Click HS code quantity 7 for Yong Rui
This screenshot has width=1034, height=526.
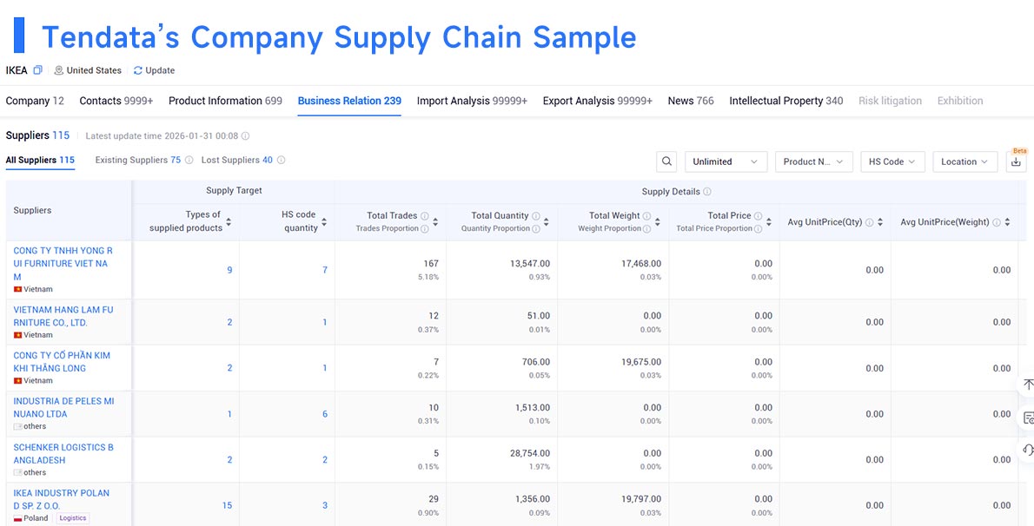pyautogui.click(x=324, y=270)
